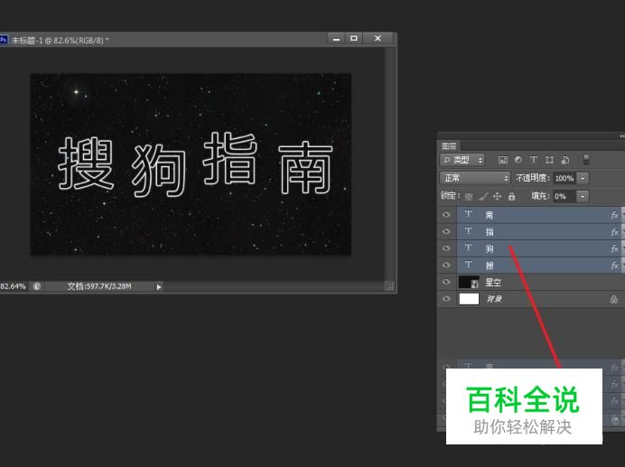Click the status bar preview icon next to 82.64%
The width and height of the screenshot is (625, 467).
click(x=37, y=286)
